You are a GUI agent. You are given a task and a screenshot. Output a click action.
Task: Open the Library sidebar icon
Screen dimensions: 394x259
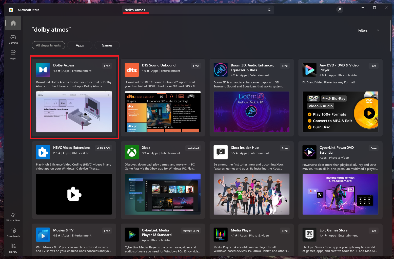tap(13, 248)
